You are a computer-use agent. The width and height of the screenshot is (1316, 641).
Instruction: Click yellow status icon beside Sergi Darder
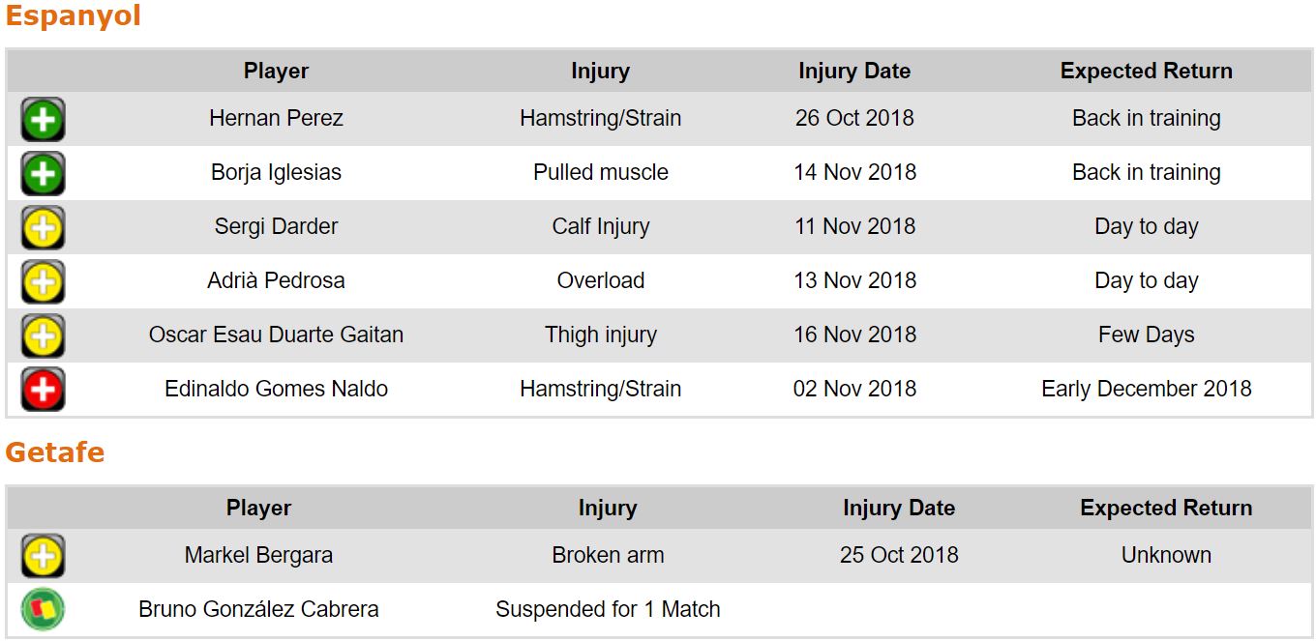click(43, 228)
